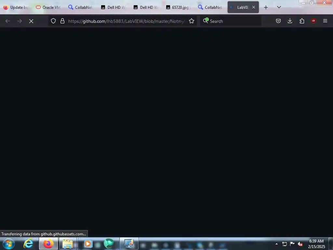Show hidden tray icons arrow
The width and height of the screenshot is (333, 250).
point(276,244)
